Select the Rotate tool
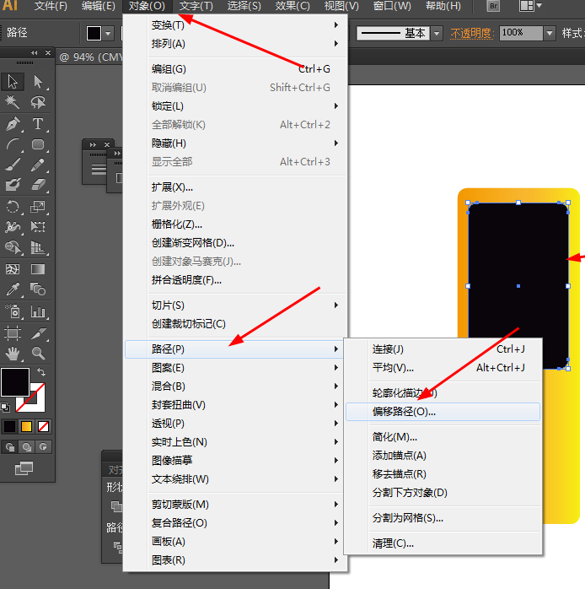 (x=13, y=206)
